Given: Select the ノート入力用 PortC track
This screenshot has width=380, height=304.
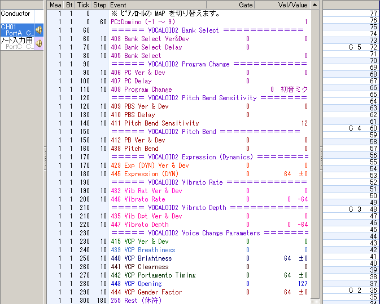Looking at the screenshot, I should click(16, 43).
